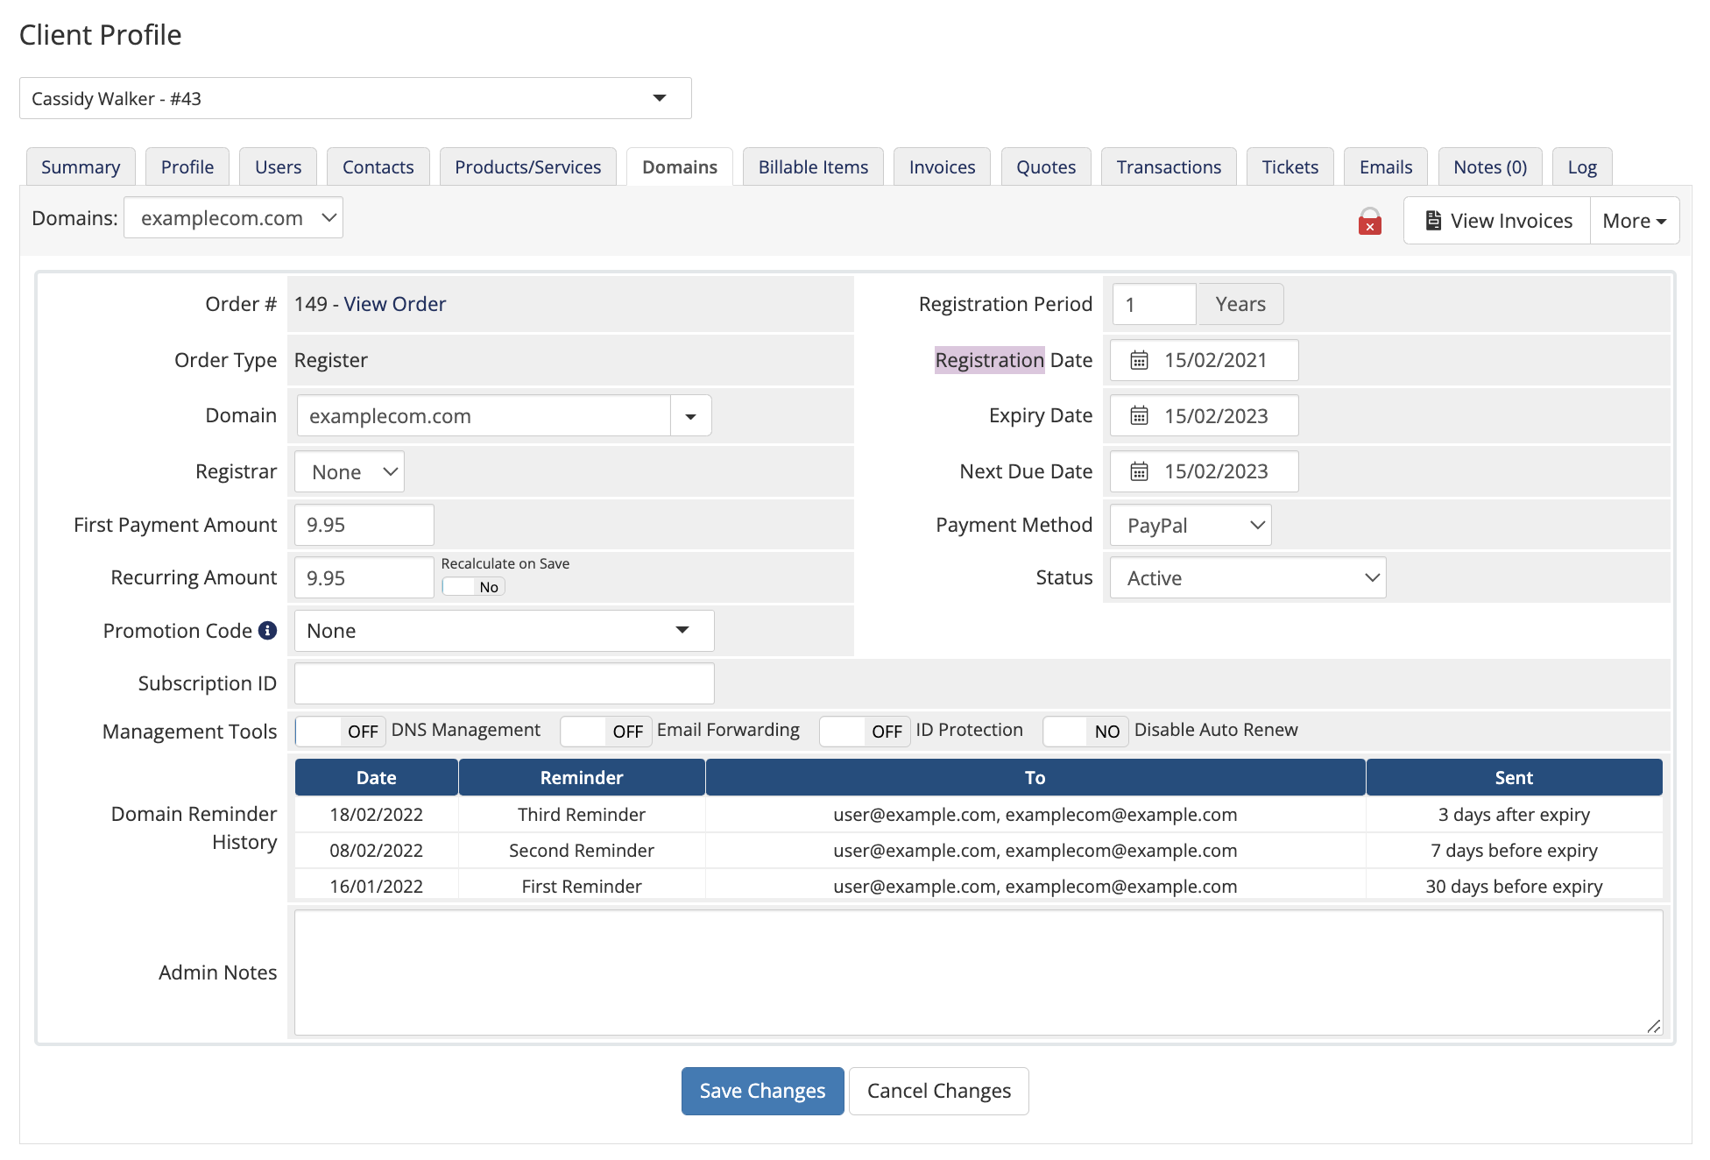
Task: Switch to the Invoices tab
Action: click(941, 166)
